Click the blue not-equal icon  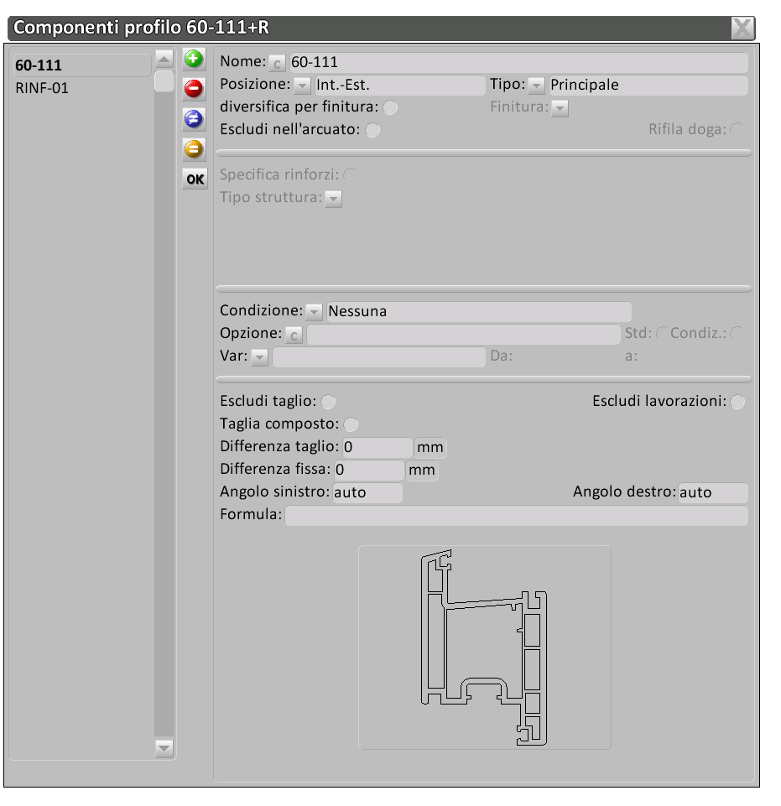tap(194, 119)
